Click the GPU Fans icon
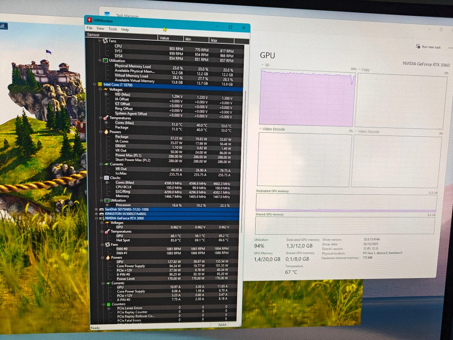The image size is (453, 340). tap(108, 244)
